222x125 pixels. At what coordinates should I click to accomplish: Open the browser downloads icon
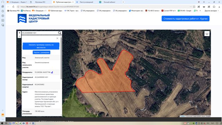[219, 7]
